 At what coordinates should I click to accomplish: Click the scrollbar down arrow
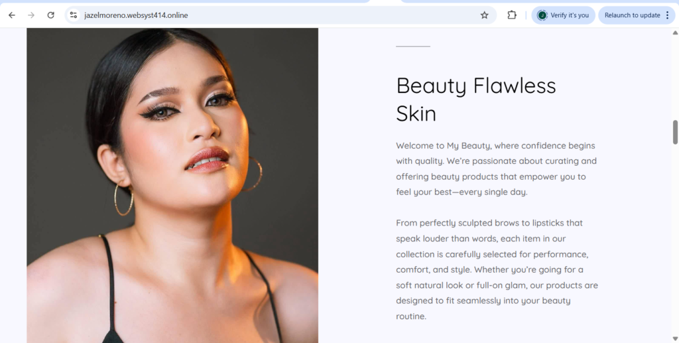point(675,338)
